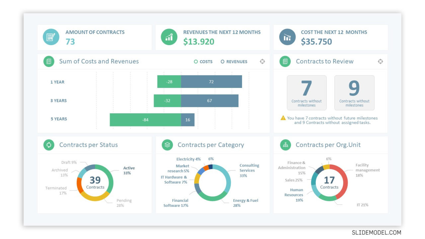Click the 5 YEARS revenues bar showing 16
425x239 pixels.
188,120
